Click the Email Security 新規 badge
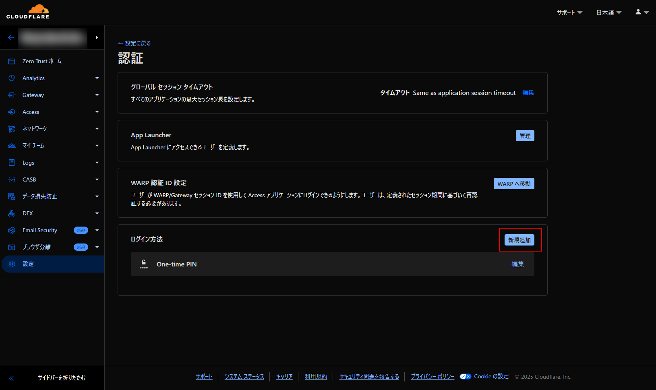656x390 pixels. (x=81, y=230)
